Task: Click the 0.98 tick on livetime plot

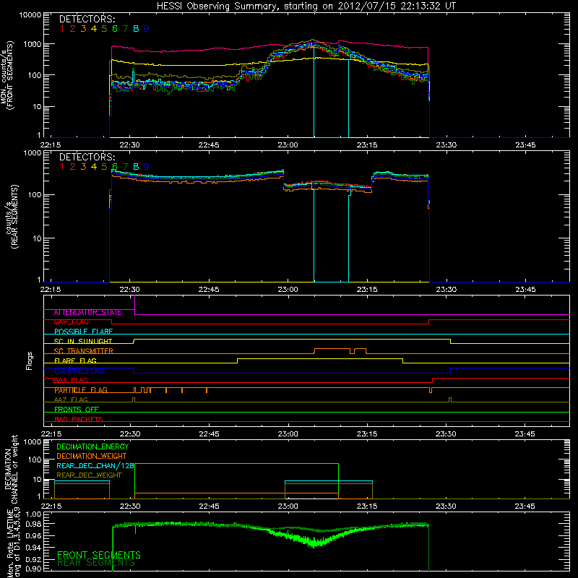Action: point(34,525)
